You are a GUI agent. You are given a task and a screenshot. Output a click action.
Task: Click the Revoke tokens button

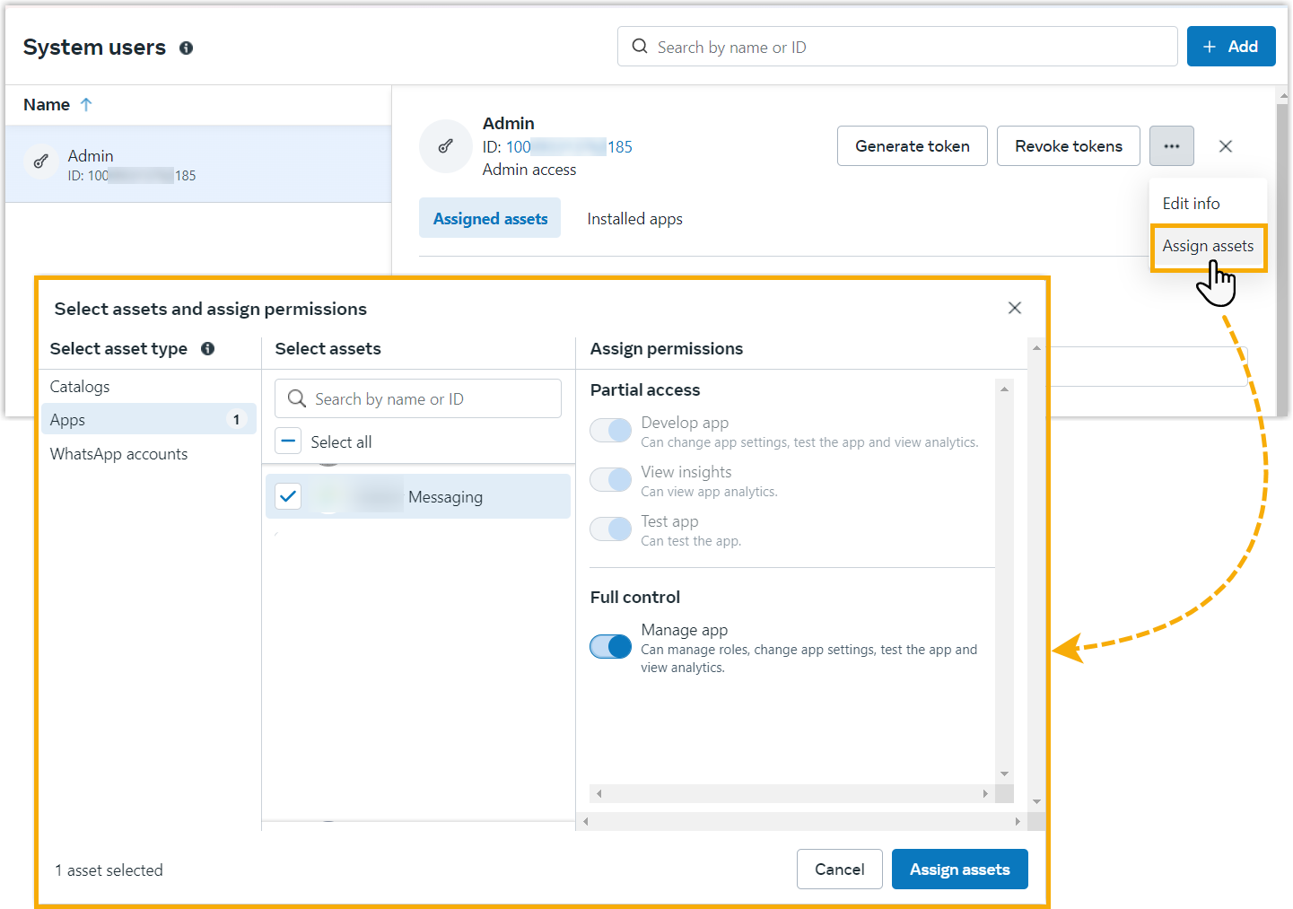pyautogui.click(x=1068, y=146)
